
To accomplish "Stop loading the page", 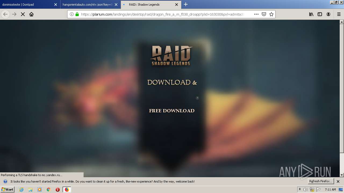I will click(23, 14).
